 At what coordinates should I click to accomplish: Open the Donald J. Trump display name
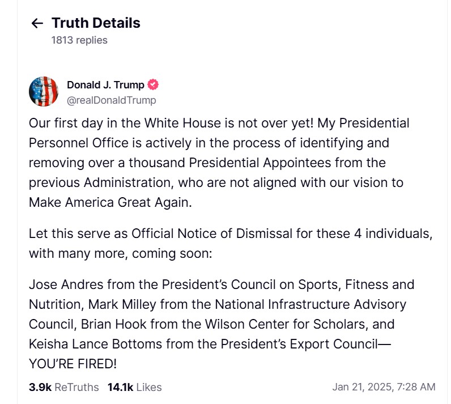click(105, 85)
